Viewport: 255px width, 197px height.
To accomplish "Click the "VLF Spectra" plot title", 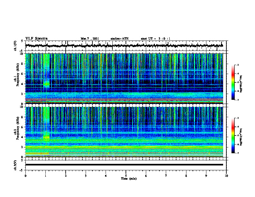I will pos(36,39).
